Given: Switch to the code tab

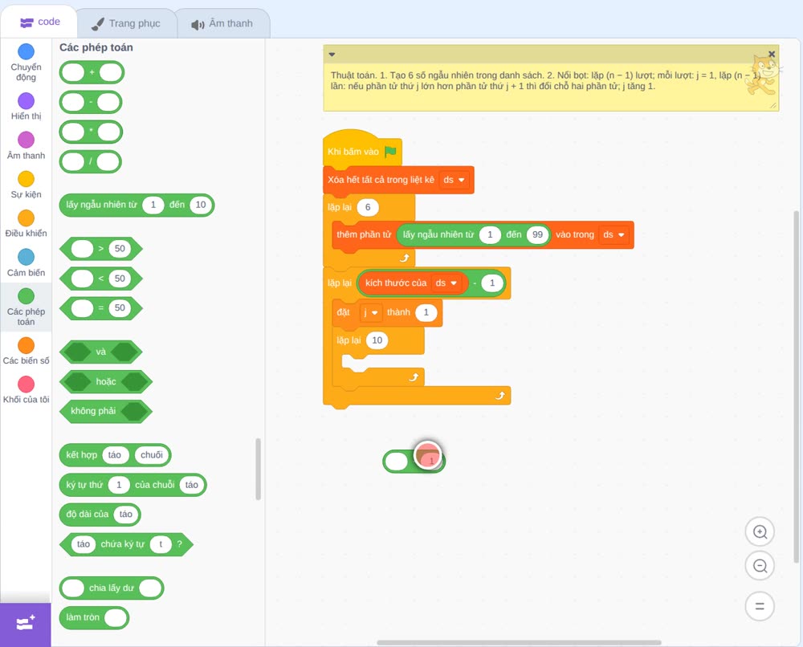Looking at the screenshot, I should pos(39,22).
